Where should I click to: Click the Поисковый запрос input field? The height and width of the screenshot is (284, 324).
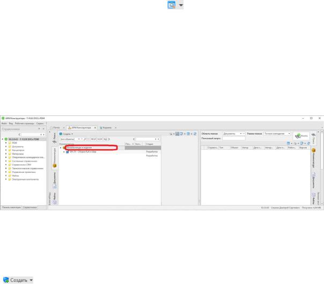click(234, 139)
